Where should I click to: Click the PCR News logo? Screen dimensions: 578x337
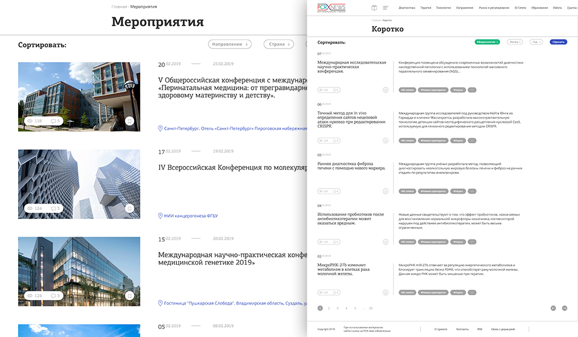click(x=331, y=8)
